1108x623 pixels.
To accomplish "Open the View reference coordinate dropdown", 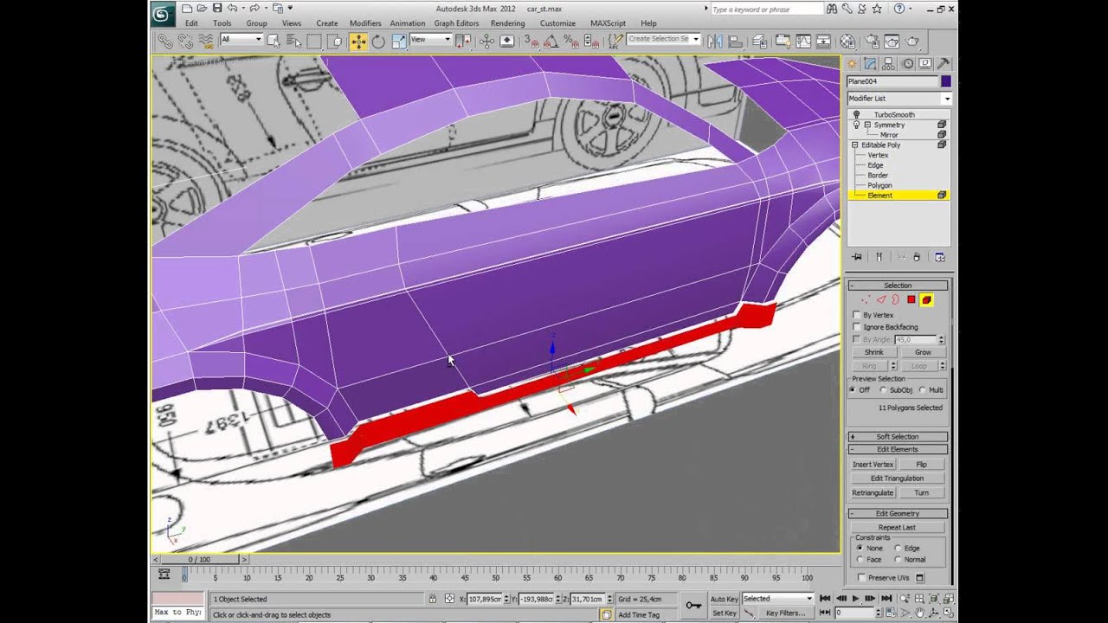I will [430, 40].
